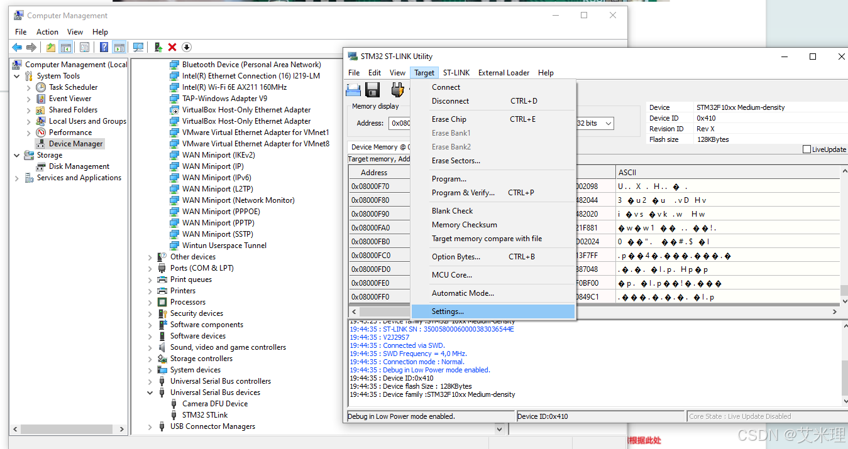Click the Device ID:0x410 status bar entry
The height and width of the screenshot is (449, 848).
[x=600, y=416]
